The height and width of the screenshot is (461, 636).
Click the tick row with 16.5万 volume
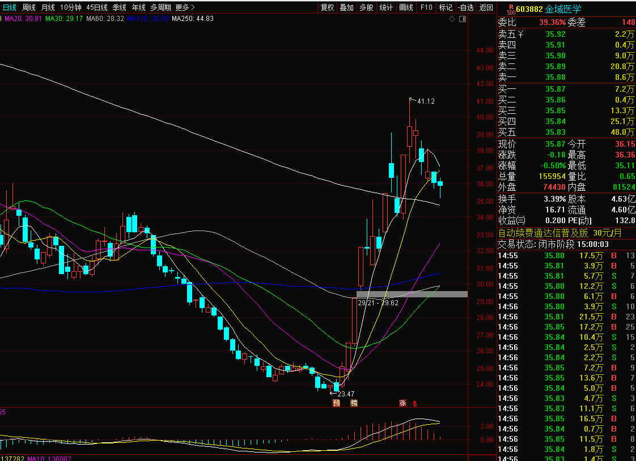(x=566, y=419)
